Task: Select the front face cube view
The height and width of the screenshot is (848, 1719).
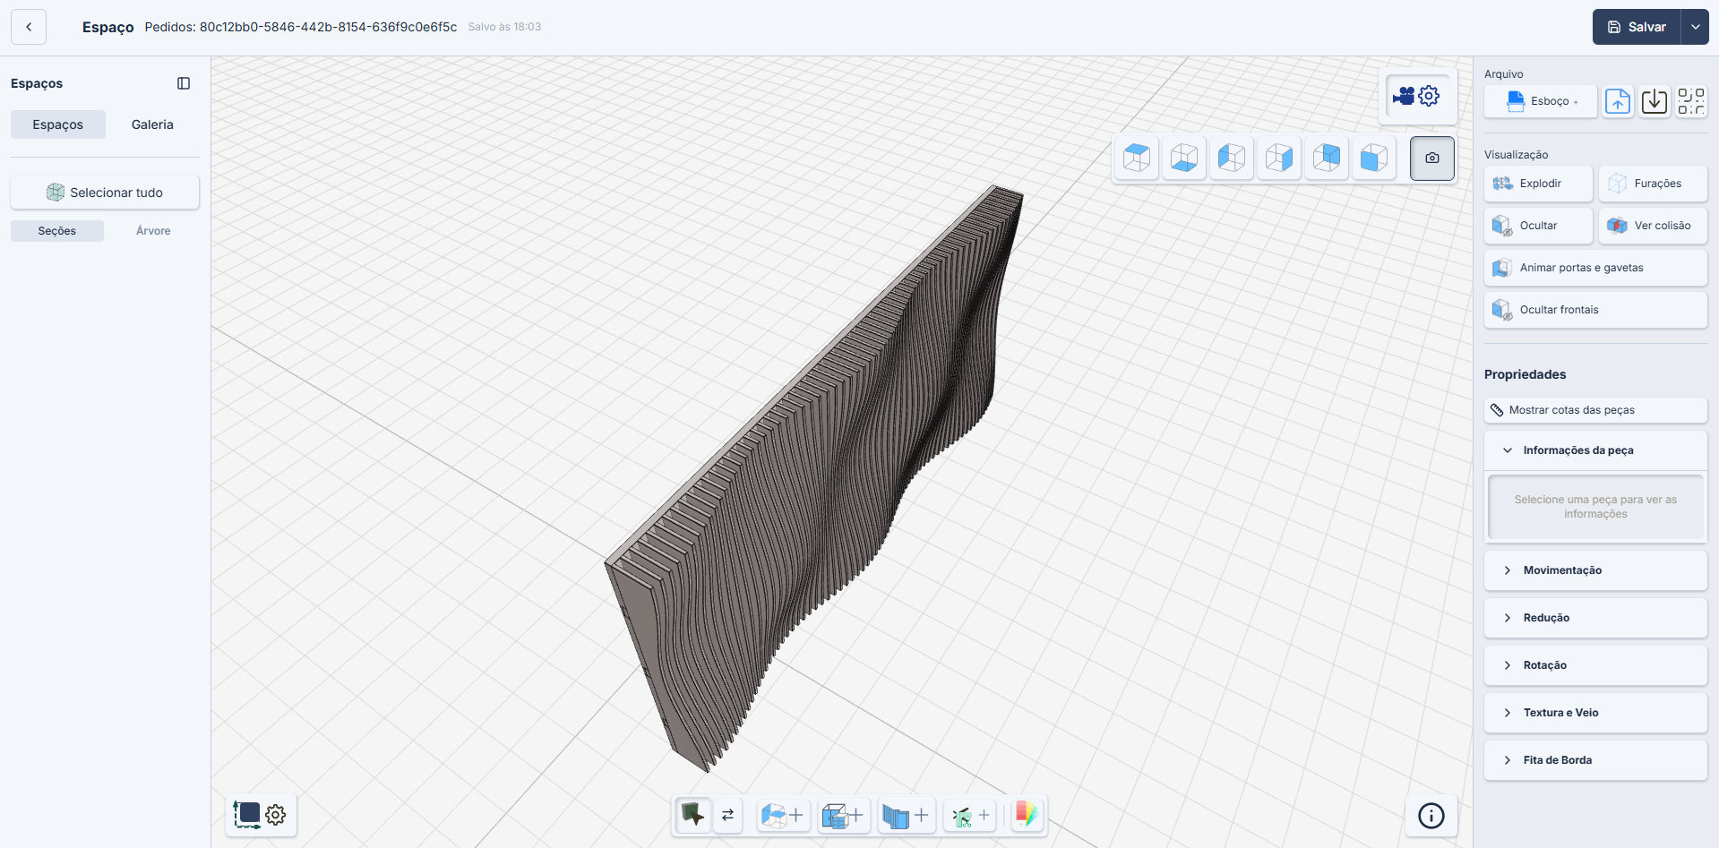Action: (x=1374, y=158)
